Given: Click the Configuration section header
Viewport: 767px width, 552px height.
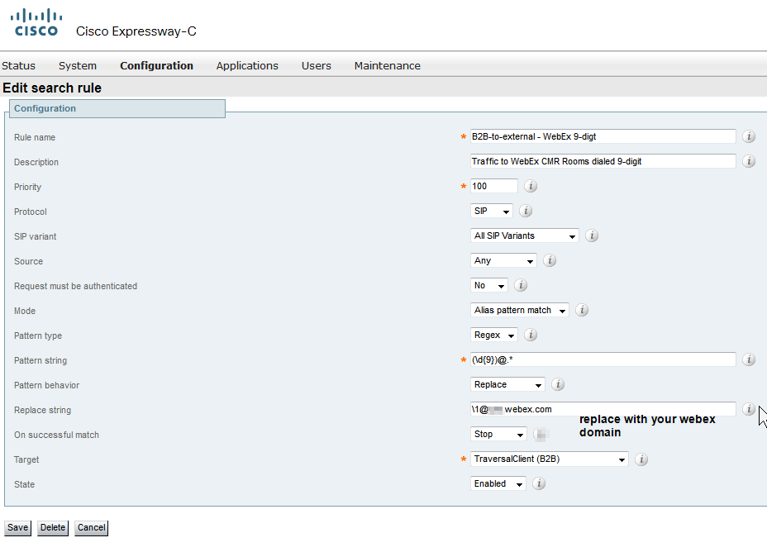Looking at the screenshot, I should [x=117, y=108].
